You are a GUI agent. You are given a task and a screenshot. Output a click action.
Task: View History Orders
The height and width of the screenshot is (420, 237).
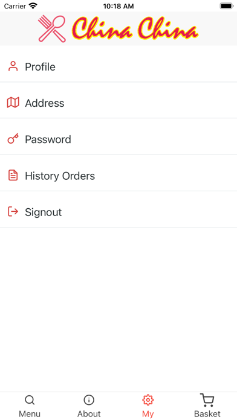(118, 176)
